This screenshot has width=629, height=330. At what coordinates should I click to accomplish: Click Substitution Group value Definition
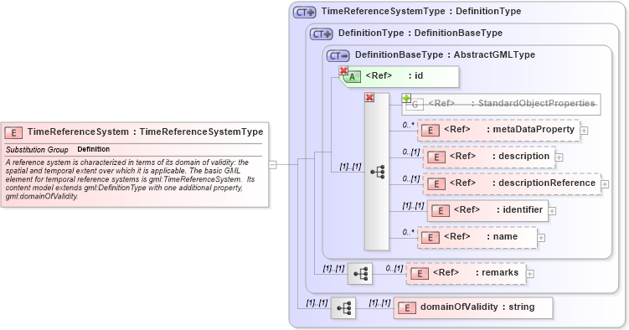tap(94, 149)
